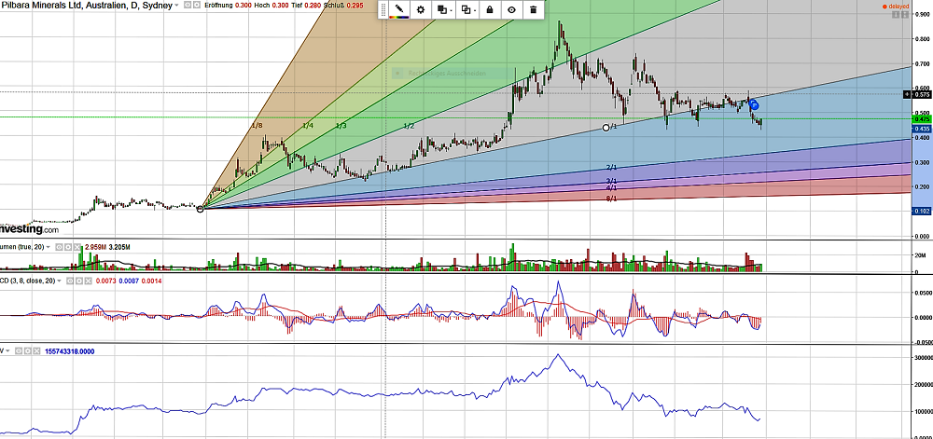Expand the Volumen (true, 20) indicator dropdown
This screenshot has height=439, width=933.
point(49,247)
